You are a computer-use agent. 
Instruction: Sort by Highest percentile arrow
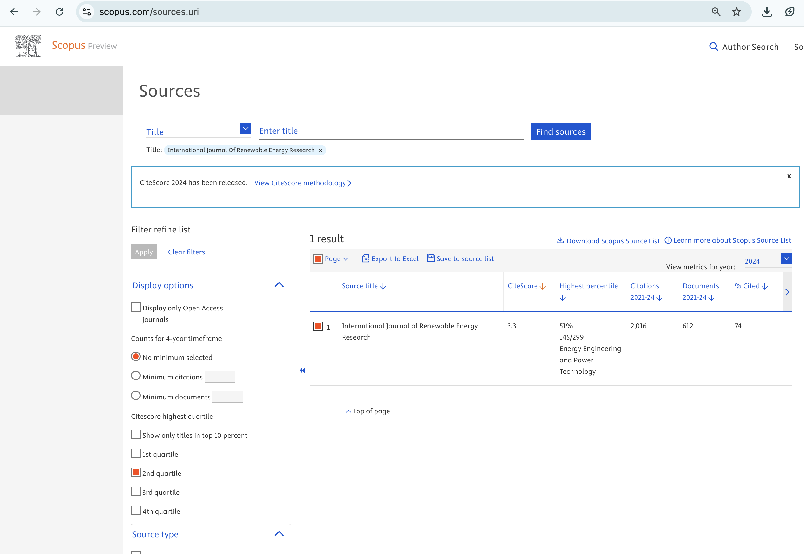click(563, 298)
